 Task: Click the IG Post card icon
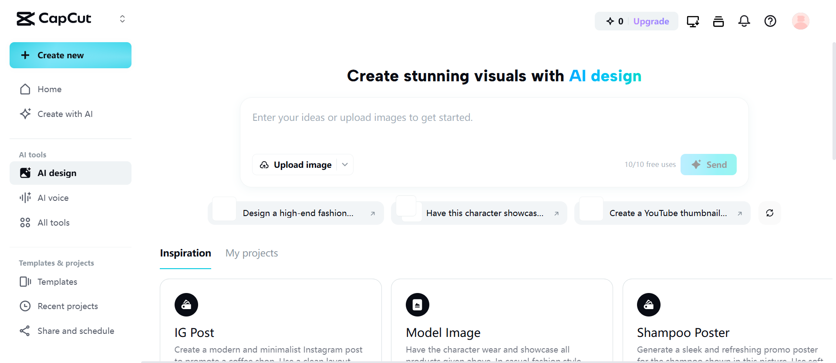click(186, 305)
